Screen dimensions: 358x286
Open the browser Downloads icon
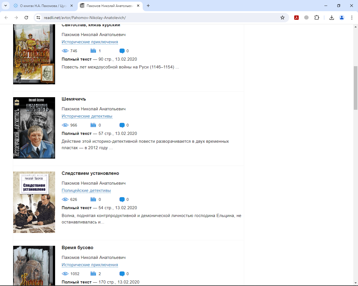pos(332,18)
